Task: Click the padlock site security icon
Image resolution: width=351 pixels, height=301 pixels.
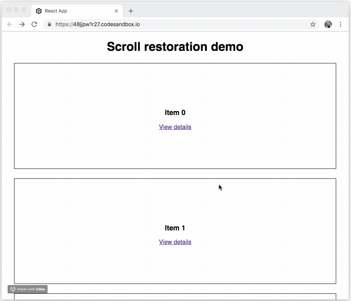Action: coord(49,24)
